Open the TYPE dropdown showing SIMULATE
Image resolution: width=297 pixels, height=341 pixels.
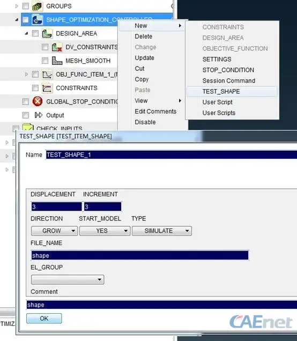[x=162, y=231]
